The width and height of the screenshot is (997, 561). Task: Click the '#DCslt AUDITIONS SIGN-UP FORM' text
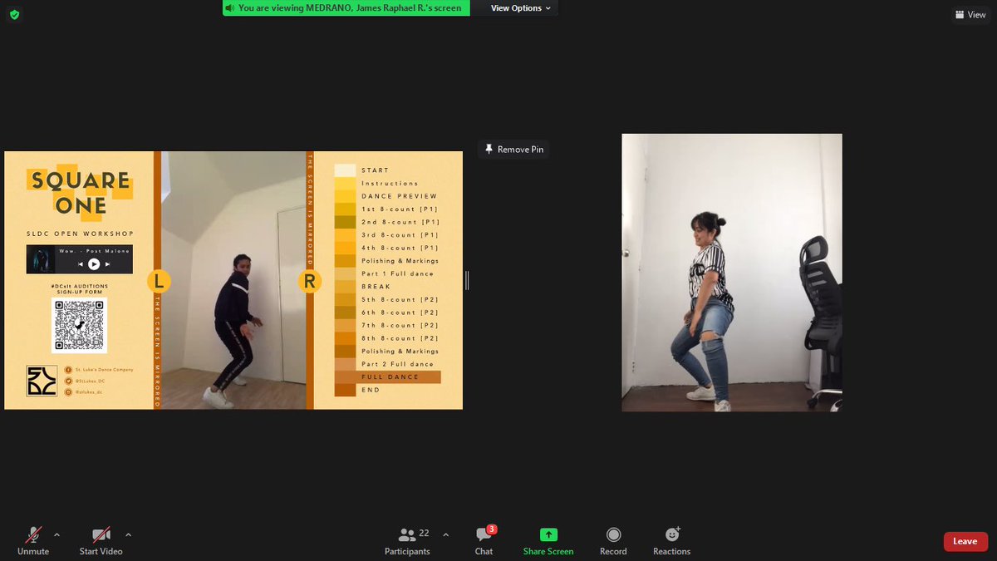point(79,289)
